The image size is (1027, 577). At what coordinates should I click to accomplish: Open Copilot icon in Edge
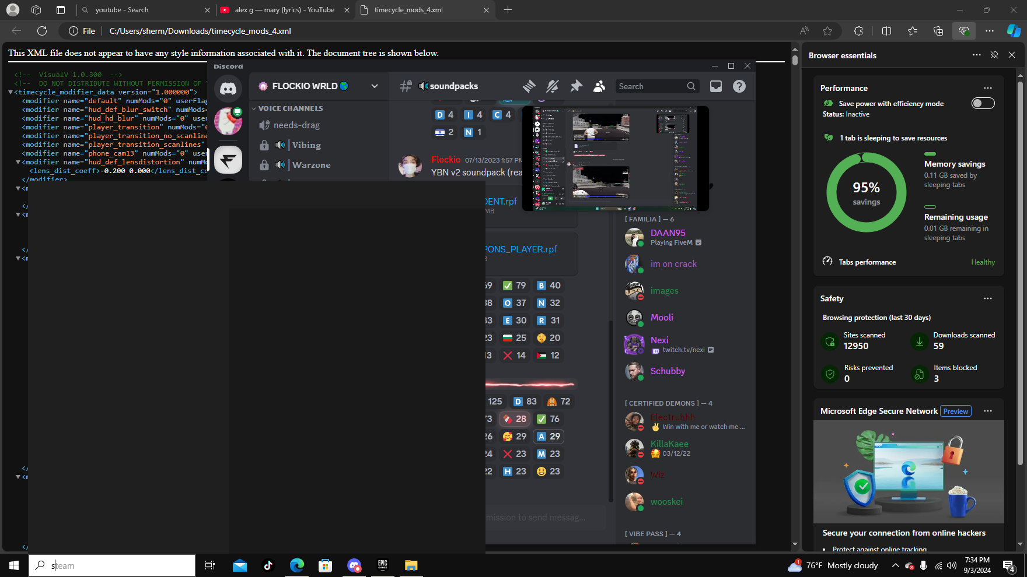coord(1014,31)
